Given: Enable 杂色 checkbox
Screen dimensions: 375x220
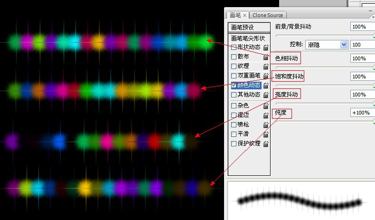Looking at the screenshot, I should (x=234, y=105).
